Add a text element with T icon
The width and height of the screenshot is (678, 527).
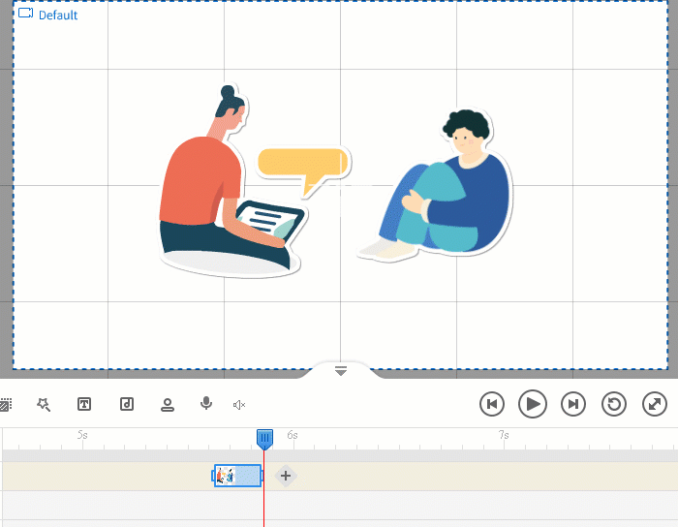[x=84, y=404]
